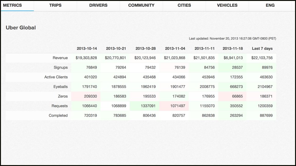Click the Active Clients row label
The image size is (296, 166).
point(56,77)
